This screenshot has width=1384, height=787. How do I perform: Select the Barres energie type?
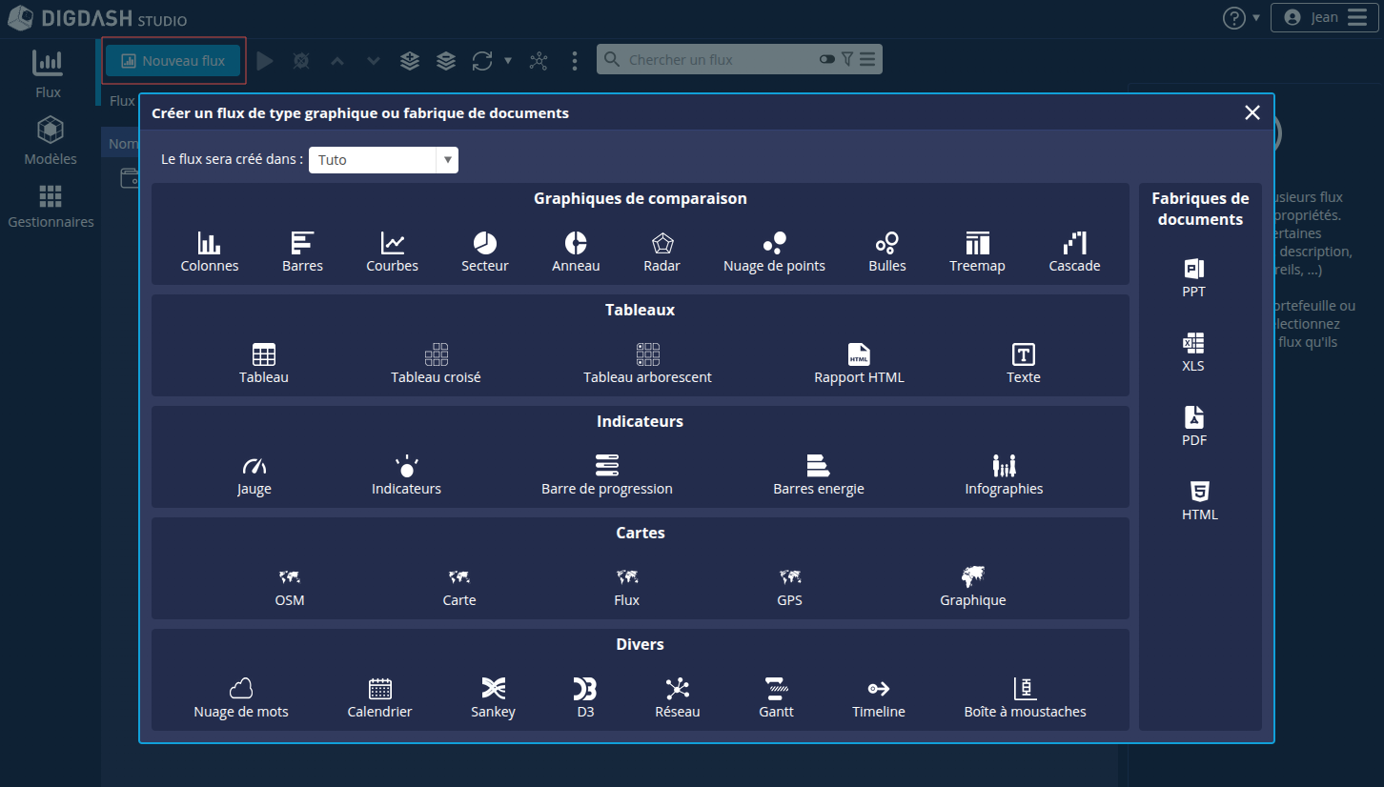pos(819,475)
